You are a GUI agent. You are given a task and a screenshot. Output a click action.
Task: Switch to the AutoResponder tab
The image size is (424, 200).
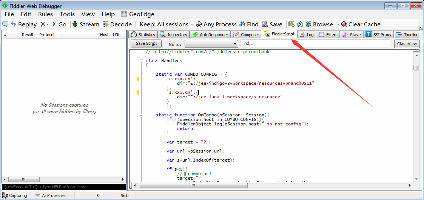tap(210, 35)
